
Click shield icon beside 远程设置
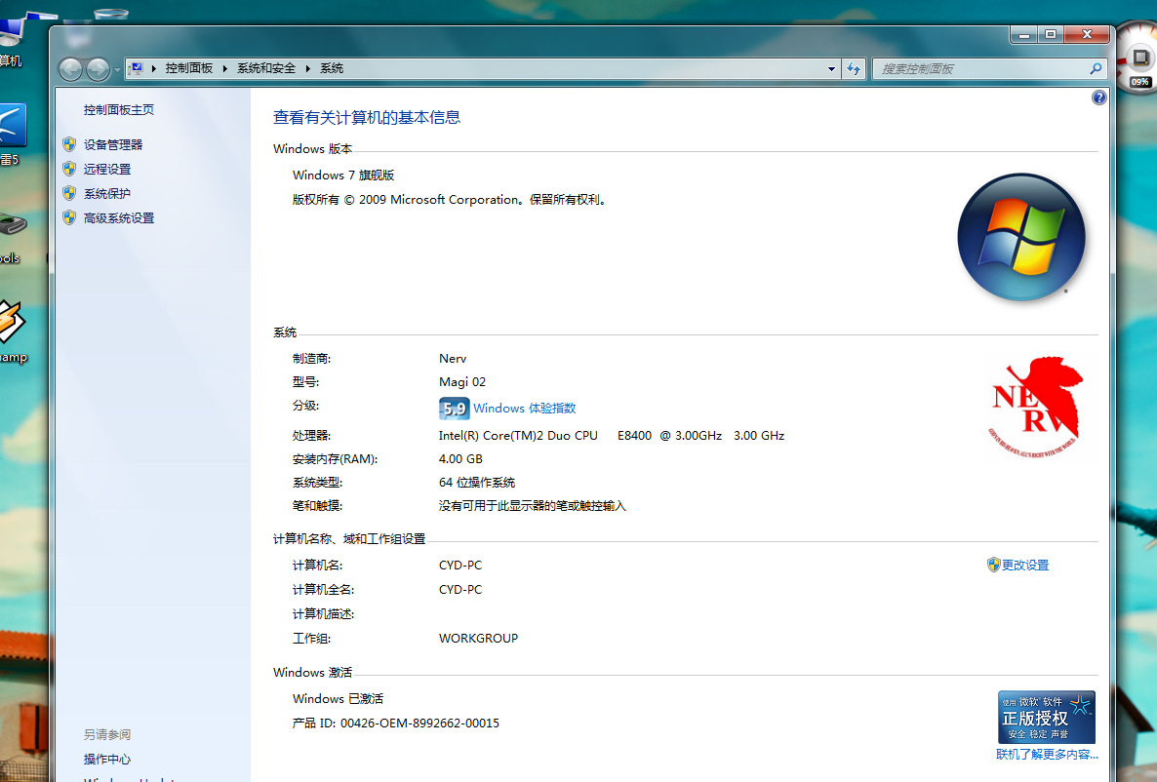click(x=69, y=169)
